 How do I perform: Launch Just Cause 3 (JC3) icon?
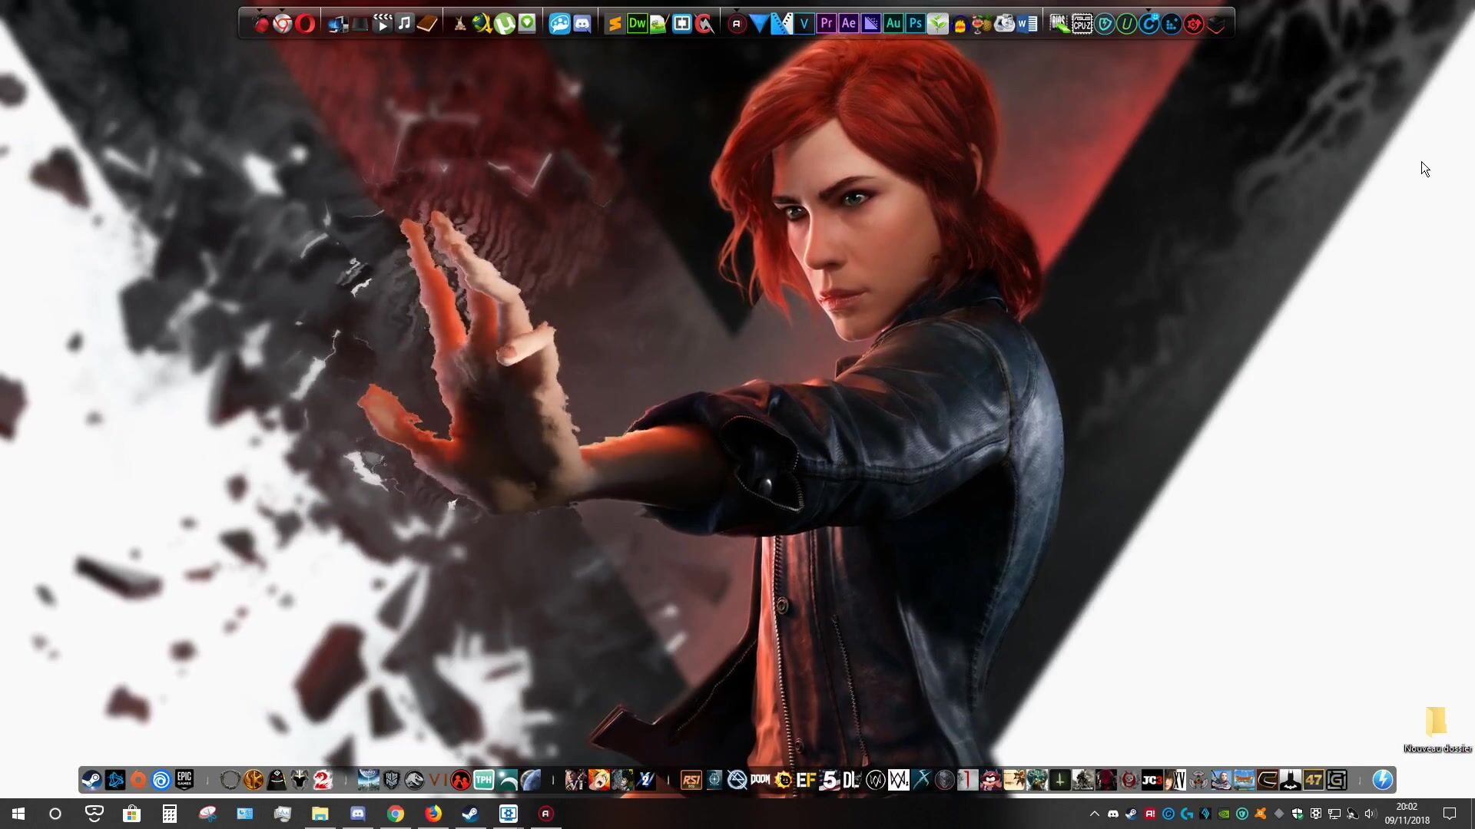[1152, 781]
